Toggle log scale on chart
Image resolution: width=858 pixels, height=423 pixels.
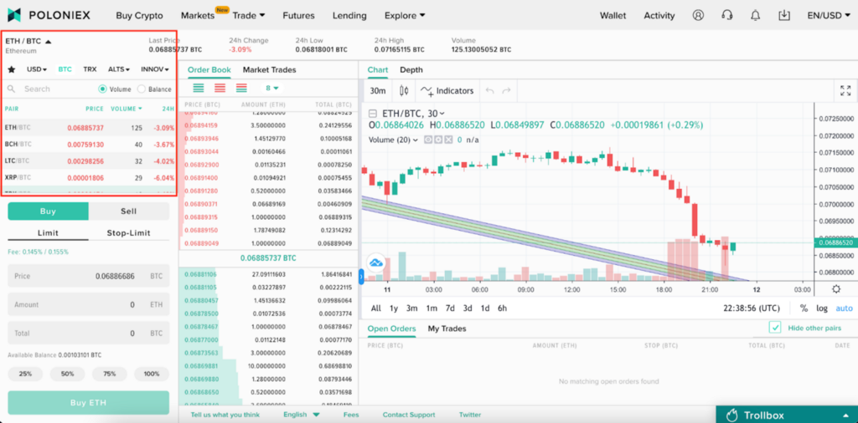tap(822, 308)
